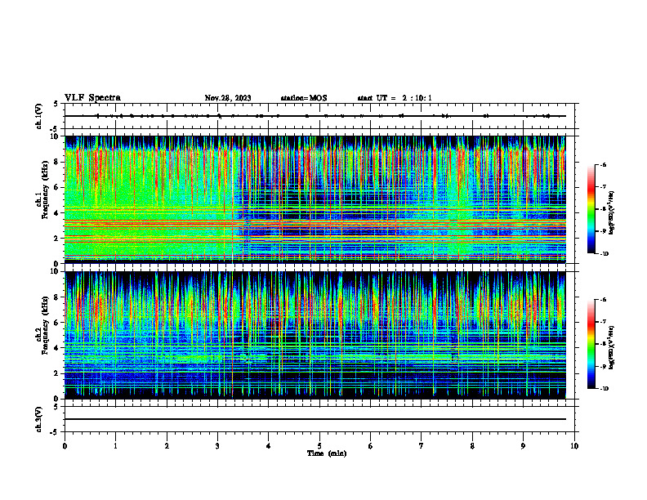Image resolution: width=647 pixels, height=500 pixels.
Task: Click inside the ch.2 spectrogram panel
Action: [315, 335]
